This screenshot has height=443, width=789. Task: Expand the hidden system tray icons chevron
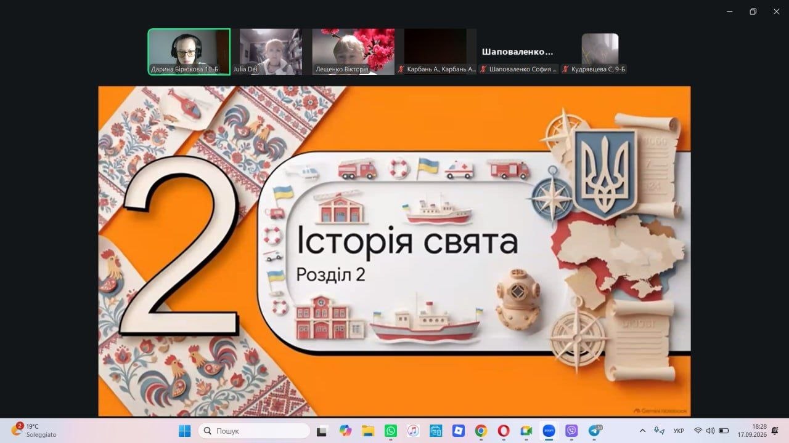click(642, 431)
